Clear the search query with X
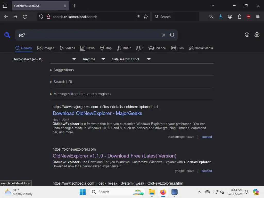This screenshot has height=198, width=264. click(163, 35)
